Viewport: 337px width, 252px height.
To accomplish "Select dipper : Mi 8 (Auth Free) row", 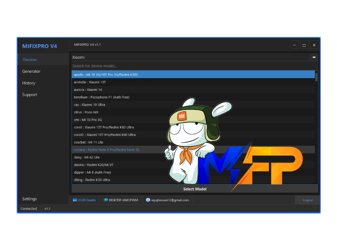I will click(193, 172).
